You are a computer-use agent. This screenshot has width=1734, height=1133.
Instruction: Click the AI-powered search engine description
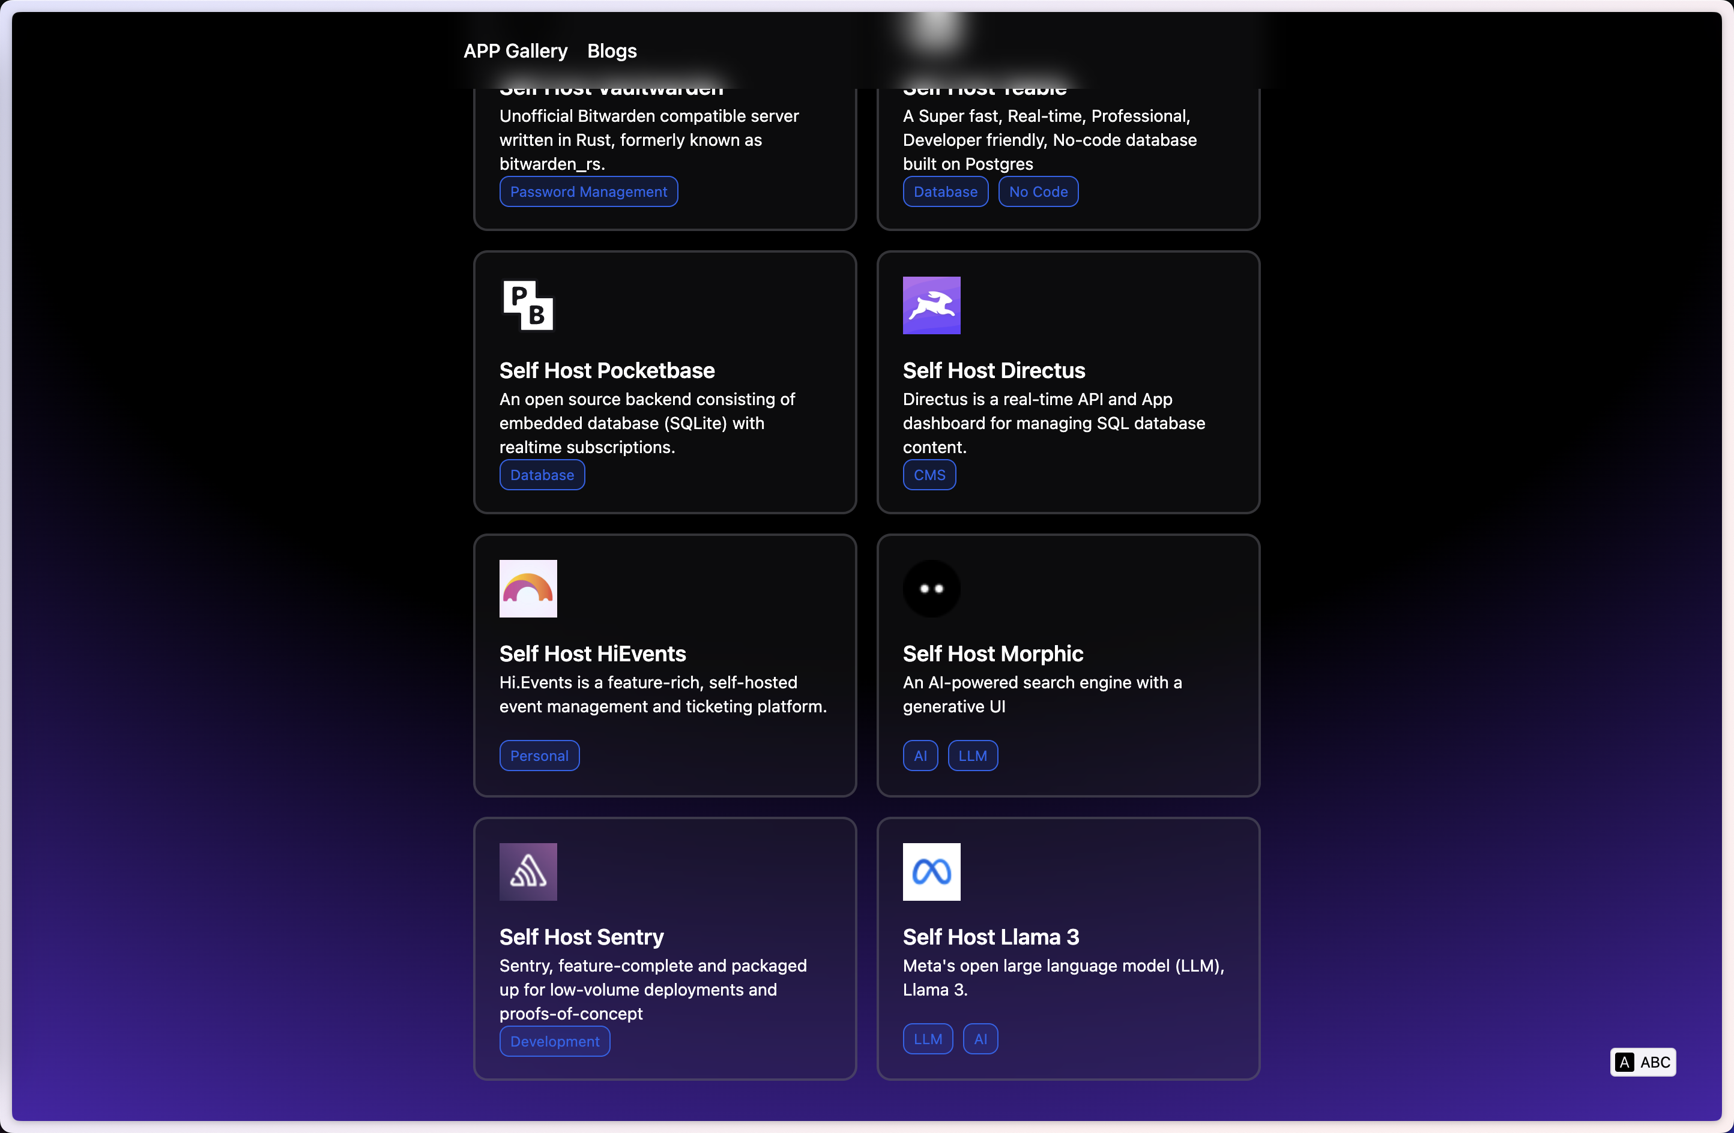coord(1042,695)
